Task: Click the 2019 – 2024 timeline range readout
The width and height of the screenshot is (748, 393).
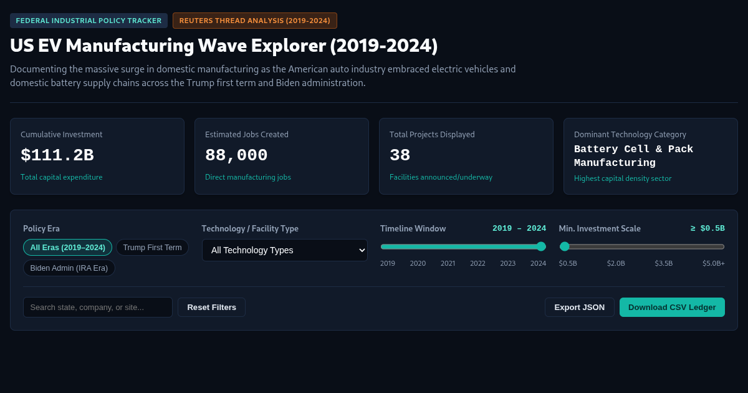Action: (519, 228)
